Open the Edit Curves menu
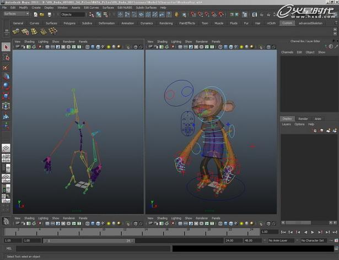The image size is (339, 260). point(92,8)
